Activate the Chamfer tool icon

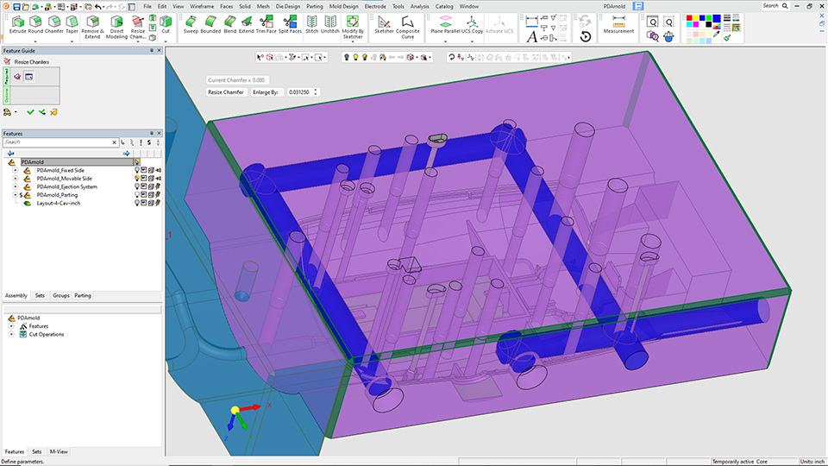click(x=53, y=25)
